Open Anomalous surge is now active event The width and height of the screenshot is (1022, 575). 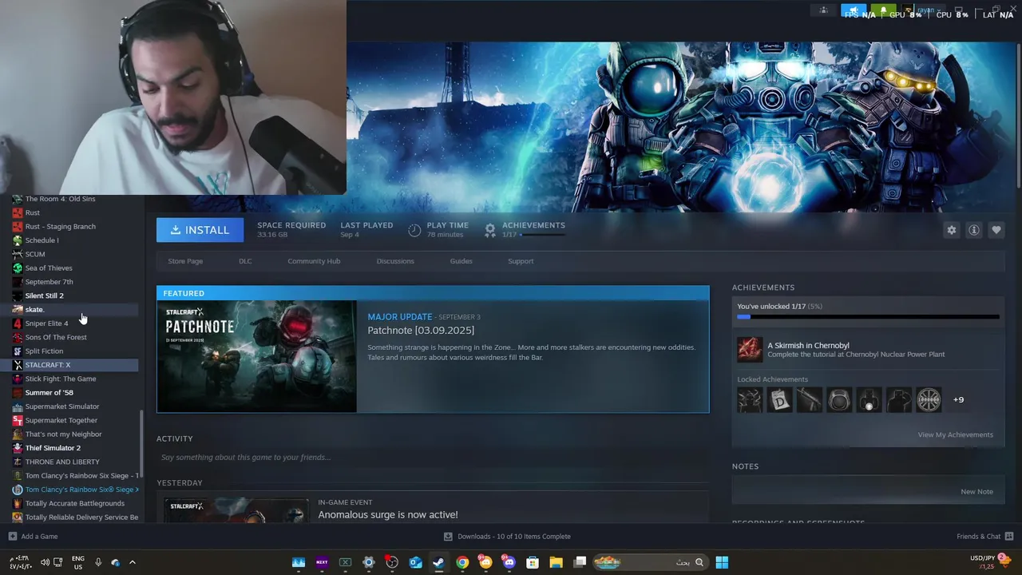388,515
